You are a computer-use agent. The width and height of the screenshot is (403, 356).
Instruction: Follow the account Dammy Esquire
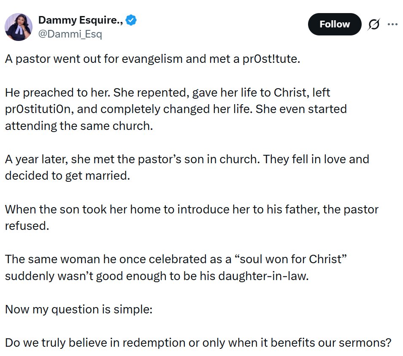[x=335, y=24]
